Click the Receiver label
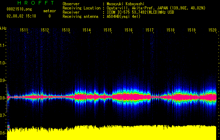220x140 pixels. tap(71, 12)
